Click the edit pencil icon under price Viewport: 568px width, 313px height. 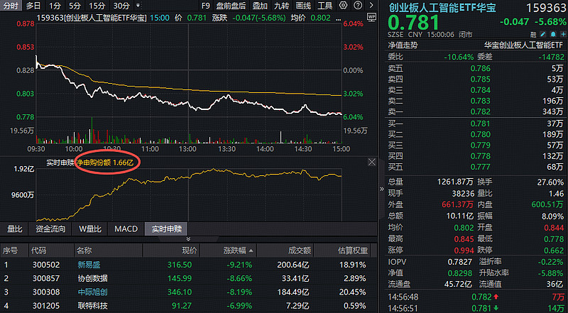542,35
